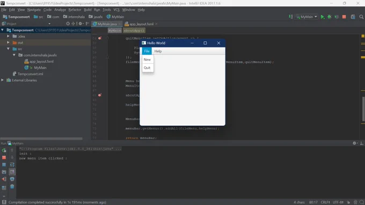Toggle soft-wrap in Run console
This screenshot has width=365, height=205.
coord(12,165)
